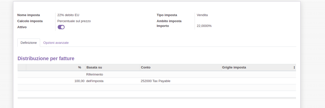Click the Conto column header
325x108 pixels.
[x=181, y=67]
